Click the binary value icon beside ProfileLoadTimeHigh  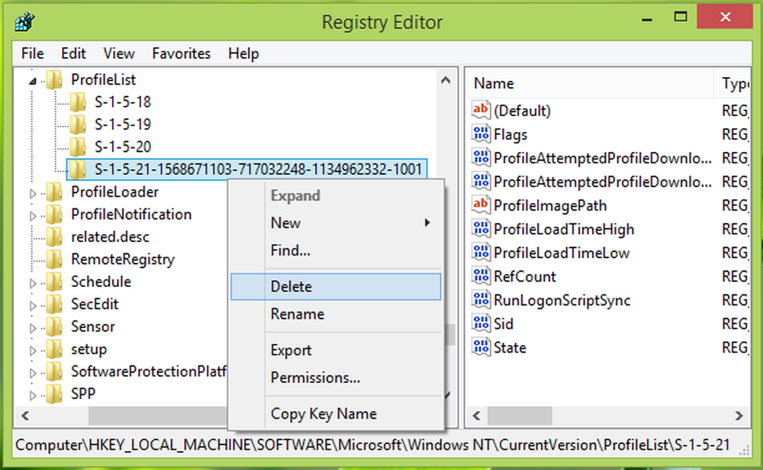pyautogui.click(x=481, y=229)
